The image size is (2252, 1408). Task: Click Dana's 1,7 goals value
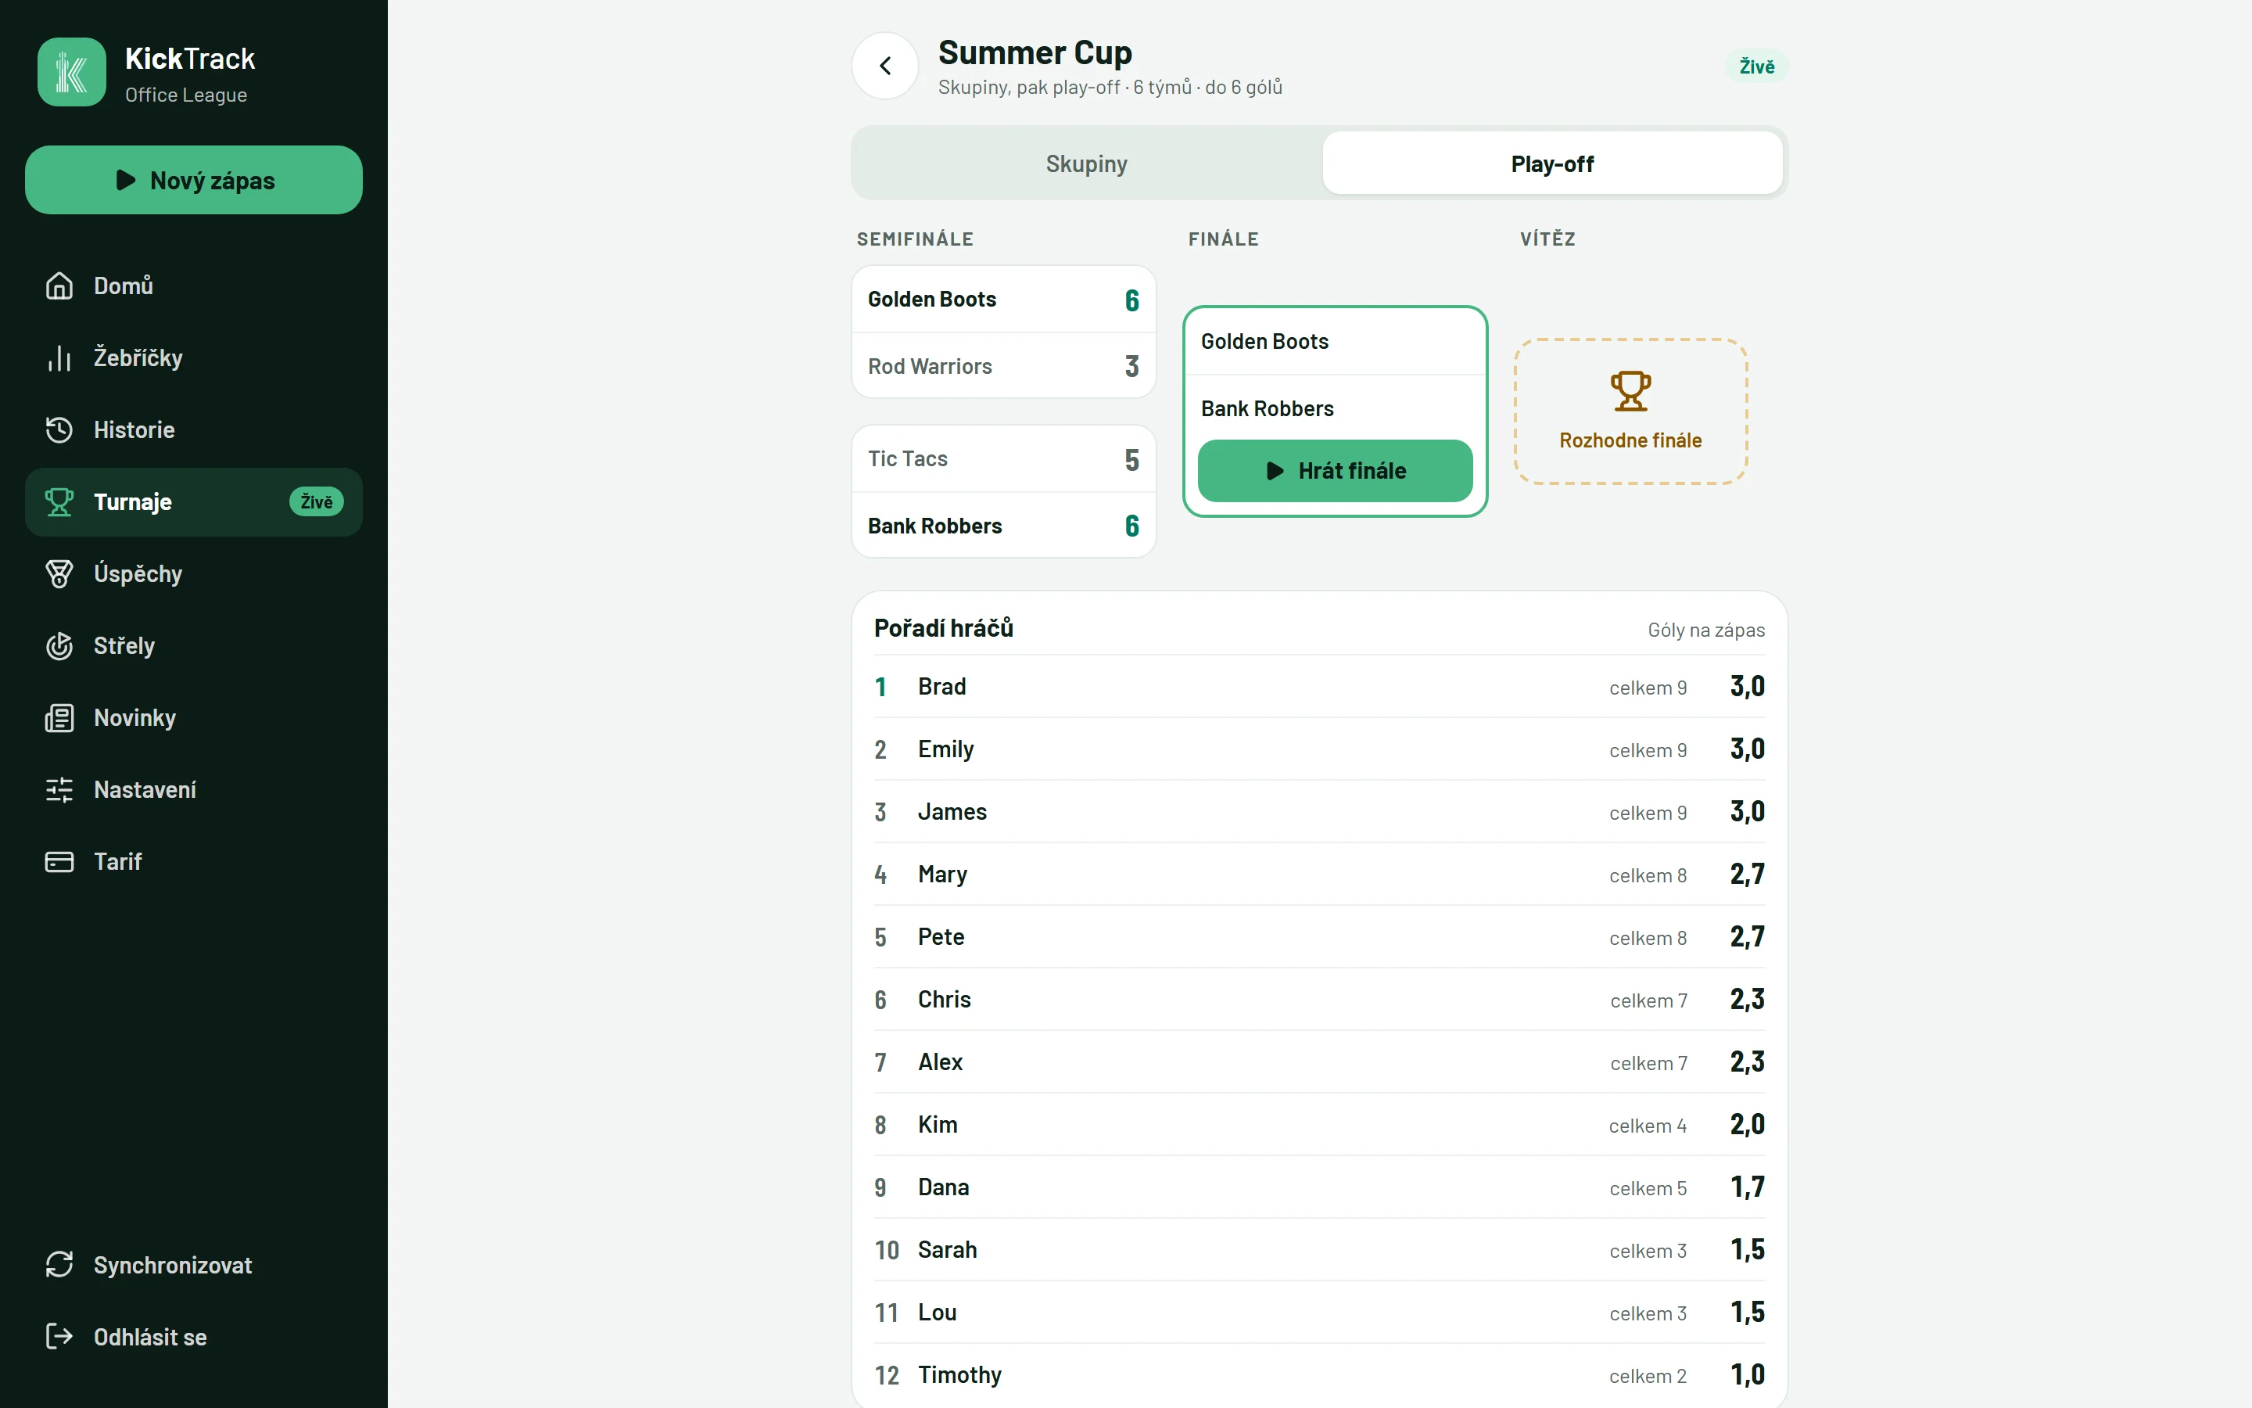1747,1187
